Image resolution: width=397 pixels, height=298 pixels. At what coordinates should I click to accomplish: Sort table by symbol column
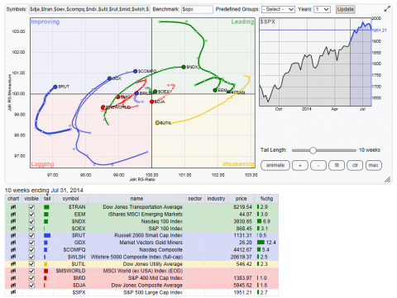tap(70, 199)
